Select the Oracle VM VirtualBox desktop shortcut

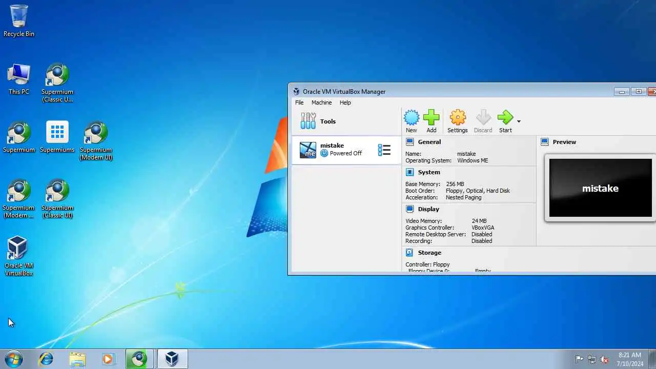pos(19,256)
